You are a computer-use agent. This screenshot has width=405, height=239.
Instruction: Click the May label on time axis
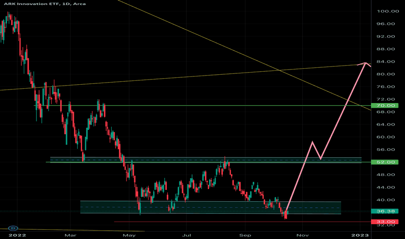pyautogui.click(x=129, y=235)
